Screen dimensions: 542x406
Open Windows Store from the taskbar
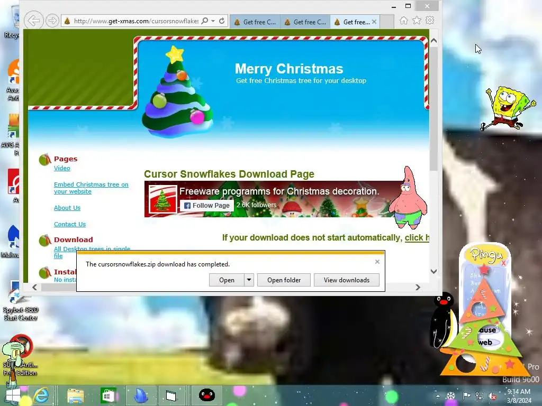tap(108, 395)
